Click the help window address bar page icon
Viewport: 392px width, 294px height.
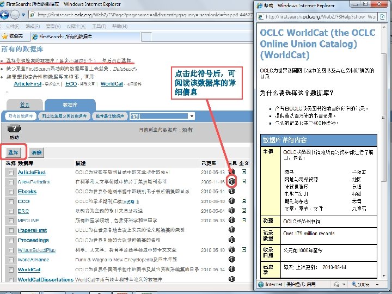point(261,17)
